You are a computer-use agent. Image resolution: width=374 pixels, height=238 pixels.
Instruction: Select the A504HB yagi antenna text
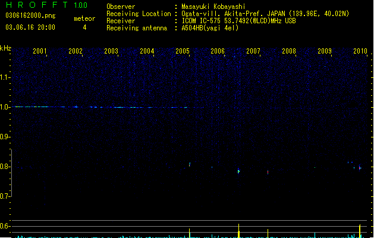(x=210, y=28)
